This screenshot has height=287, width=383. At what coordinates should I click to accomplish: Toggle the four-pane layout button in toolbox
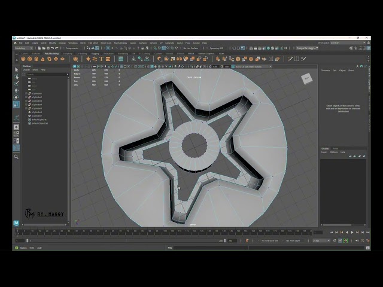tap(16, 134)
